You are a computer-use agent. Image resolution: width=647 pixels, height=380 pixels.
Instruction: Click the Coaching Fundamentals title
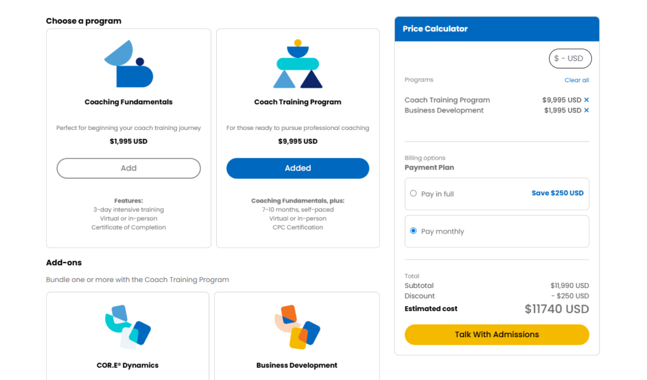coord(129,102)
